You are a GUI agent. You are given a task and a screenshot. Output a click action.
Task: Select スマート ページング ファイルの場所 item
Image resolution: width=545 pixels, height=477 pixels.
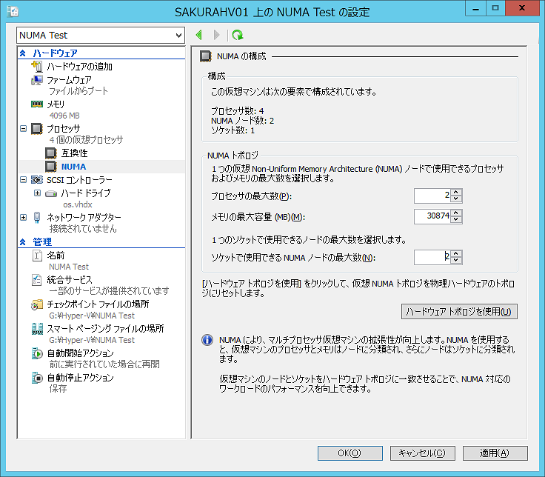click(x=105, y=329)
